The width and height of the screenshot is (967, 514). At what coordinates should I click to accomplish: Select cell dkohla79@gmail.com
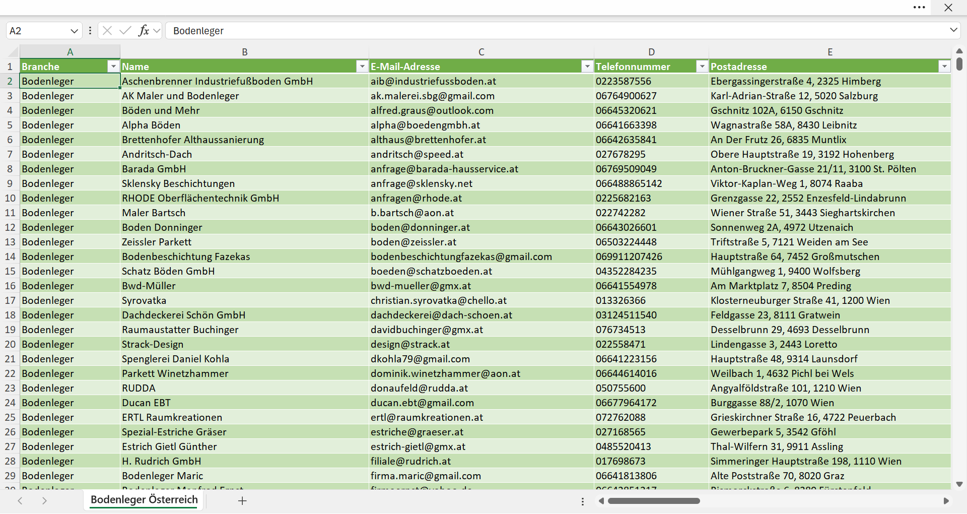click(481, 359)
